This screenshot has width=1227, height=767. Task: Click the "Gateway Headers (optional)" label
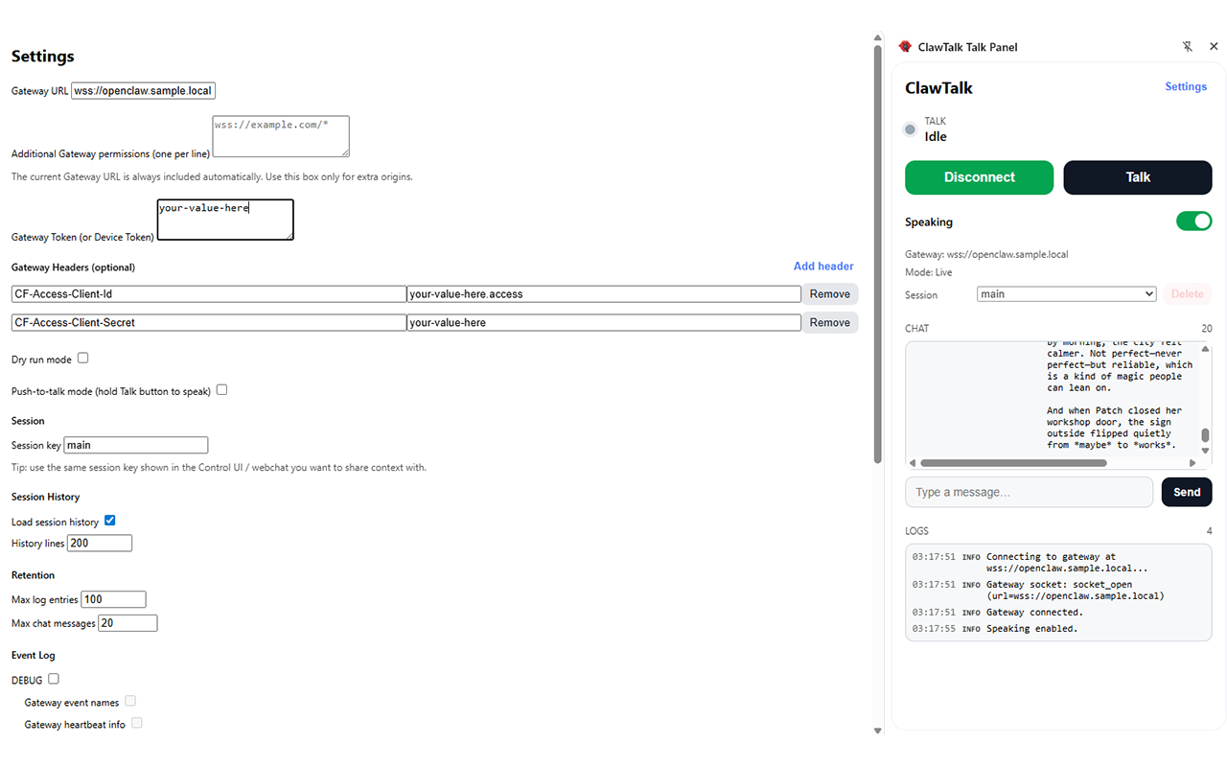[x=73, y=267]
